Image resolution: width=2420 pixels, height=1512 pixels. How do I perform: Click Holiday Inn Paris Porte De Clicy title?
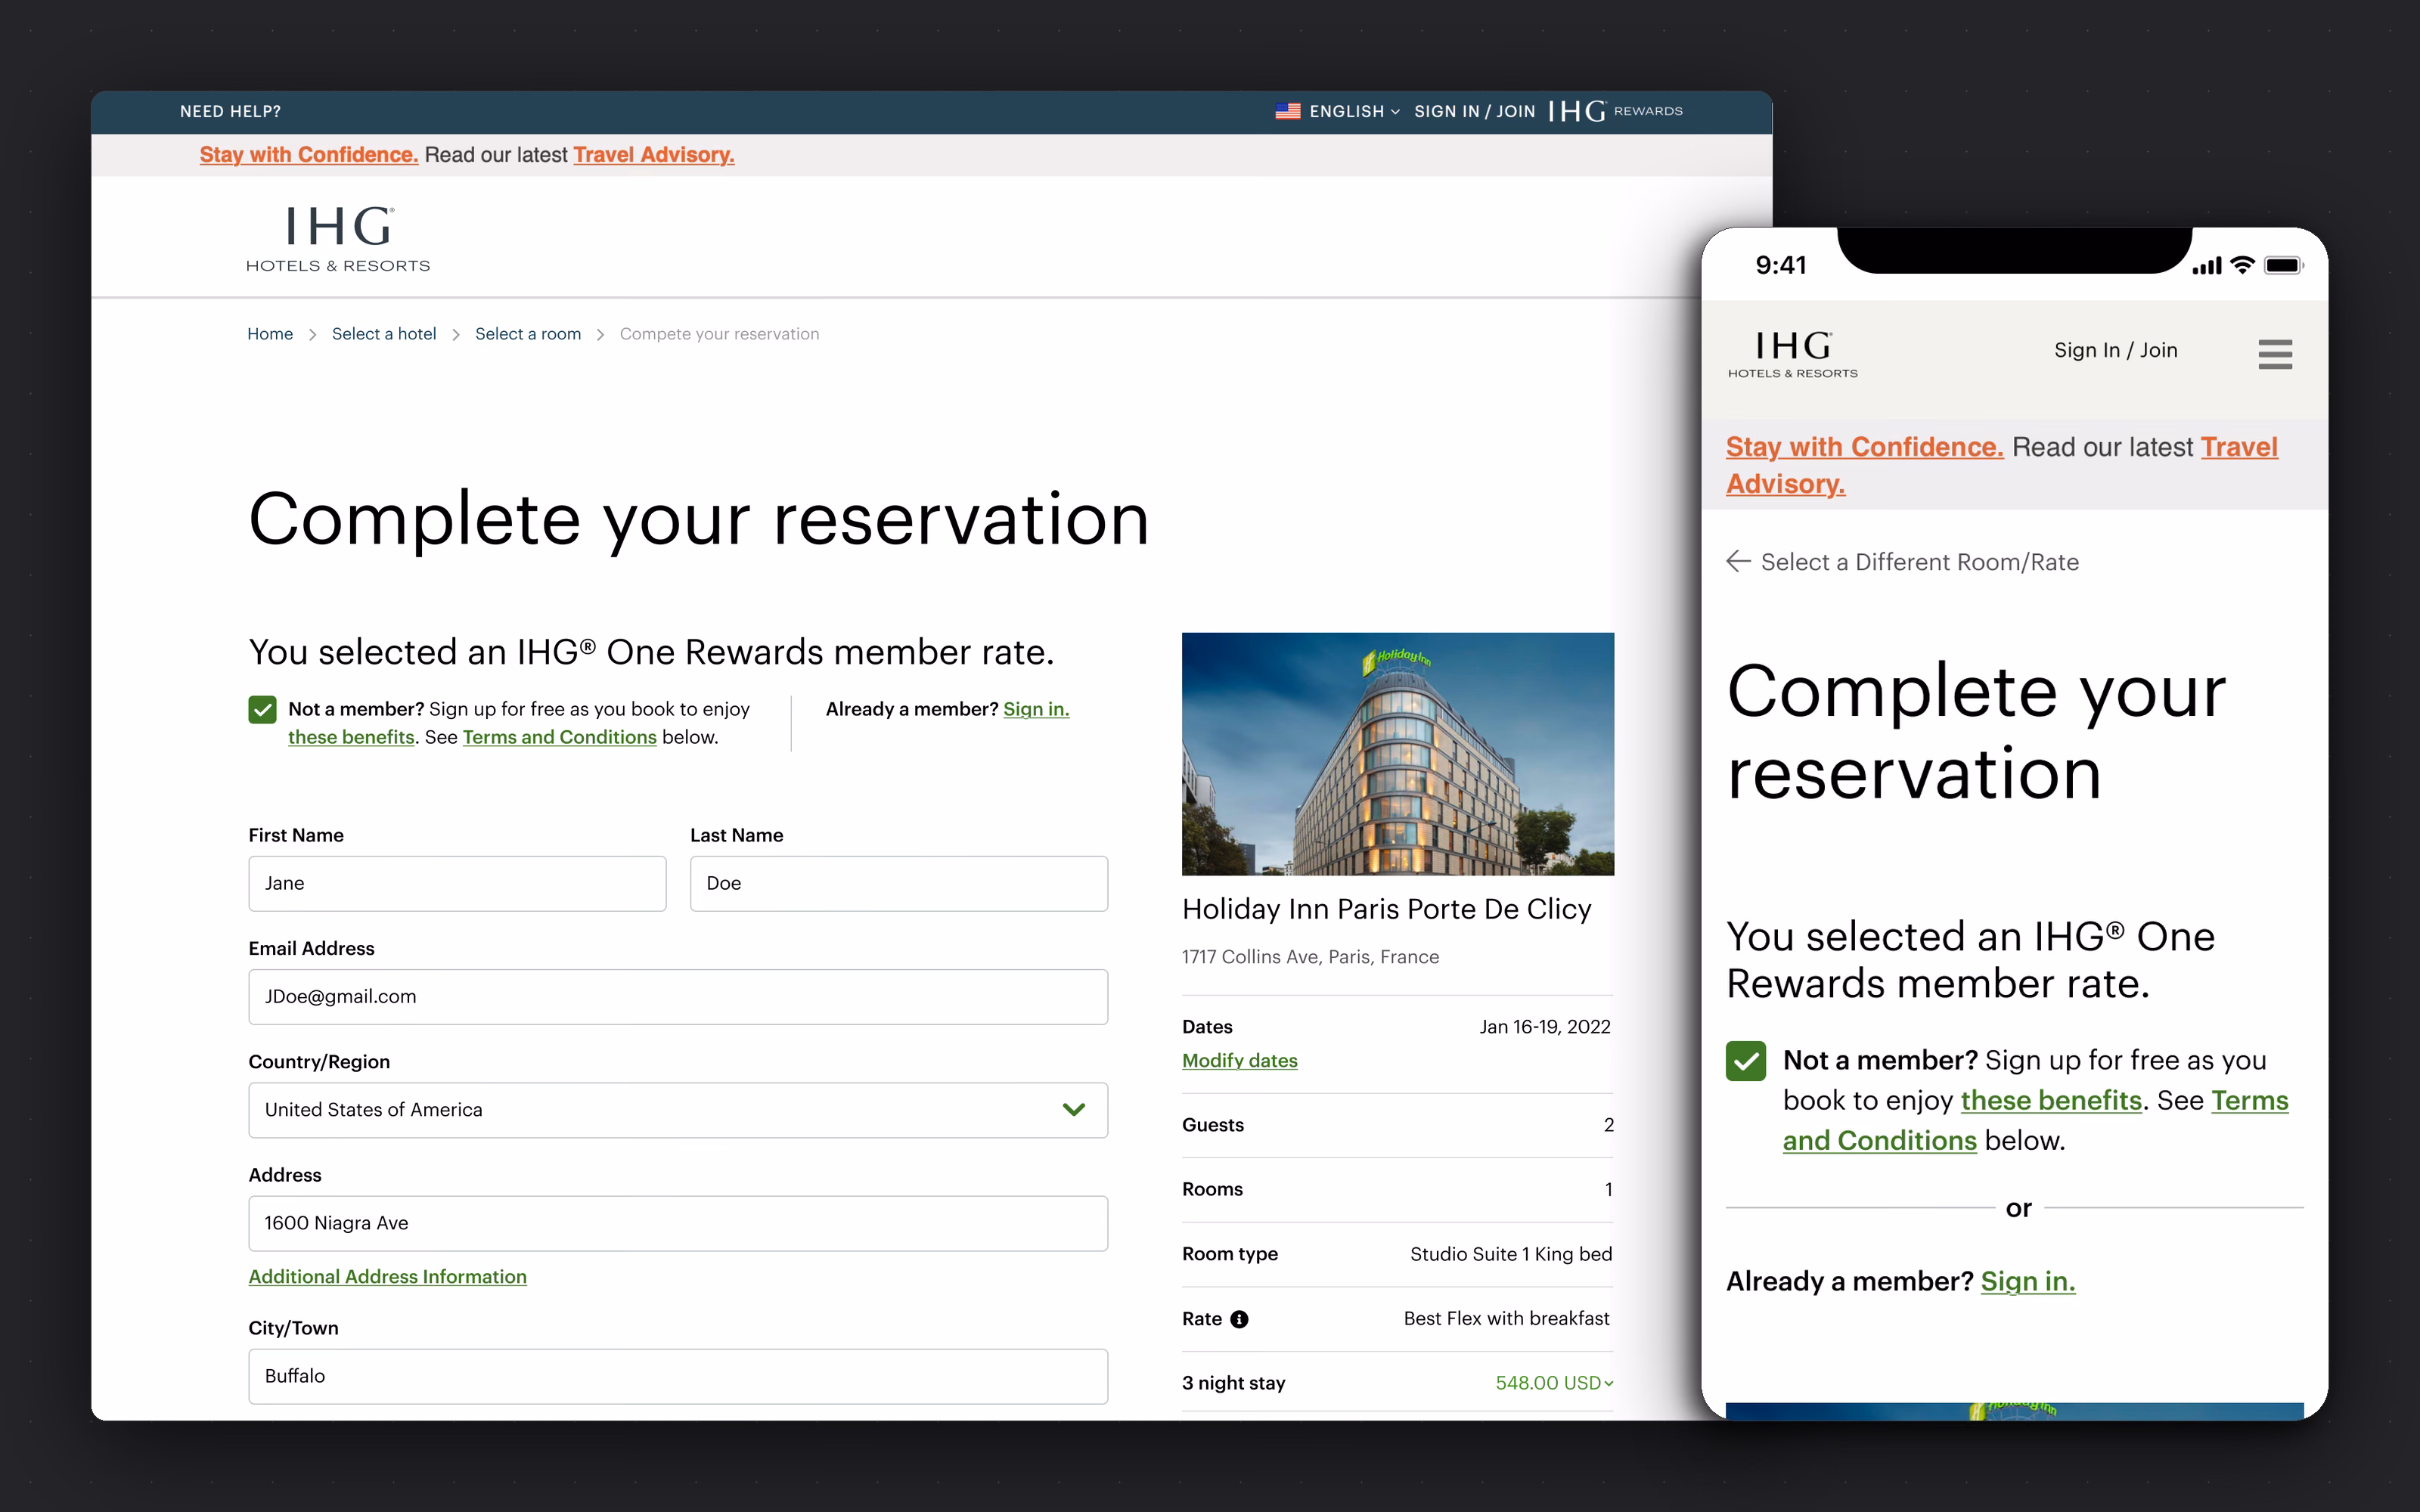pos(1386,909)
